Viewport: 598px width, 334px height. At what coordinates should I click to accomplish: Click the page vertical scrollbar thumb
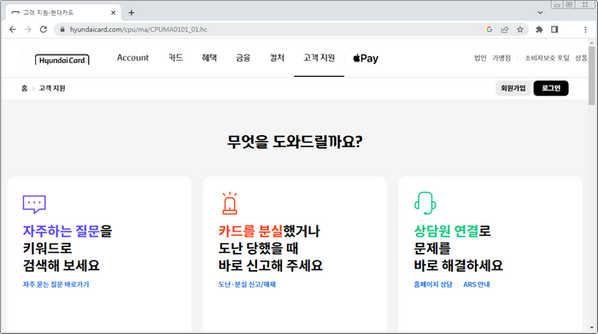pyautogui.click(x=591, y=75)
